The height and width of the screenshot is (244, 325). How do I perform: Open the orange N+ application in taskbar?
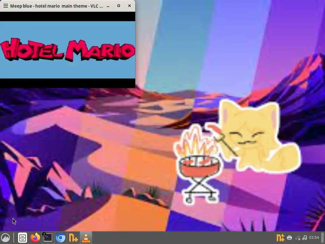73,238
